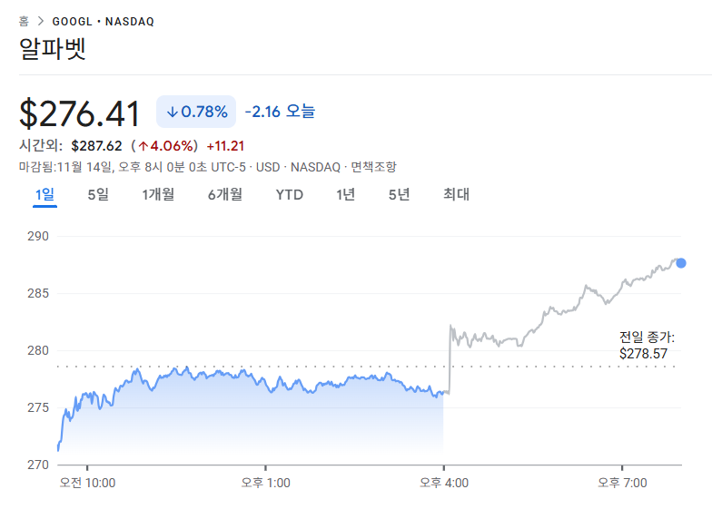Click the down arrow in the 0.78% badge
The image size is (712, 509).
coord(172,112)
